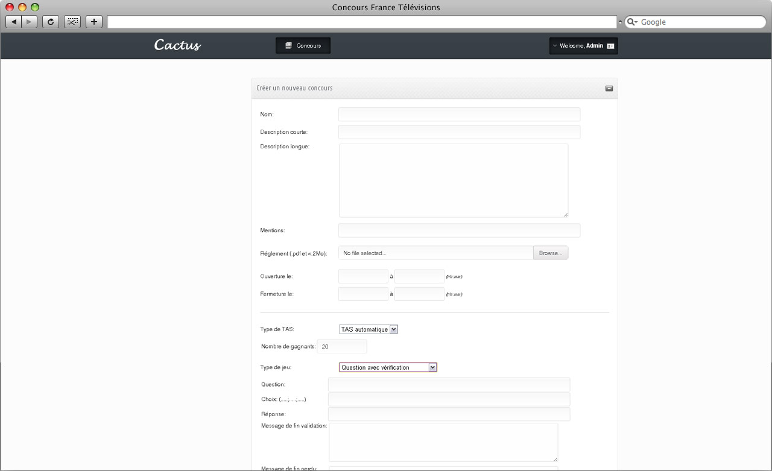The image size is (772, 471).
Task: Focus the Question input field
Action: coord(449,385)
